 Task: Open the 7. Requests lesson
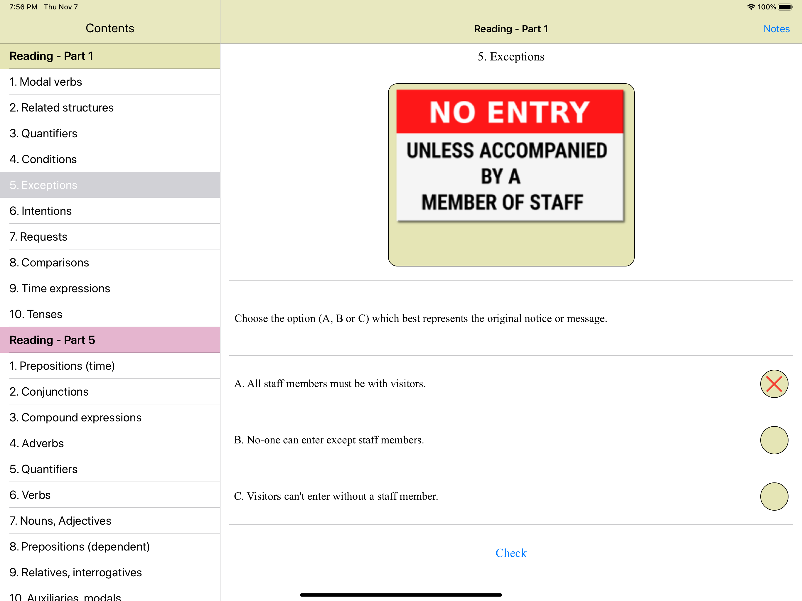[110, 236]
